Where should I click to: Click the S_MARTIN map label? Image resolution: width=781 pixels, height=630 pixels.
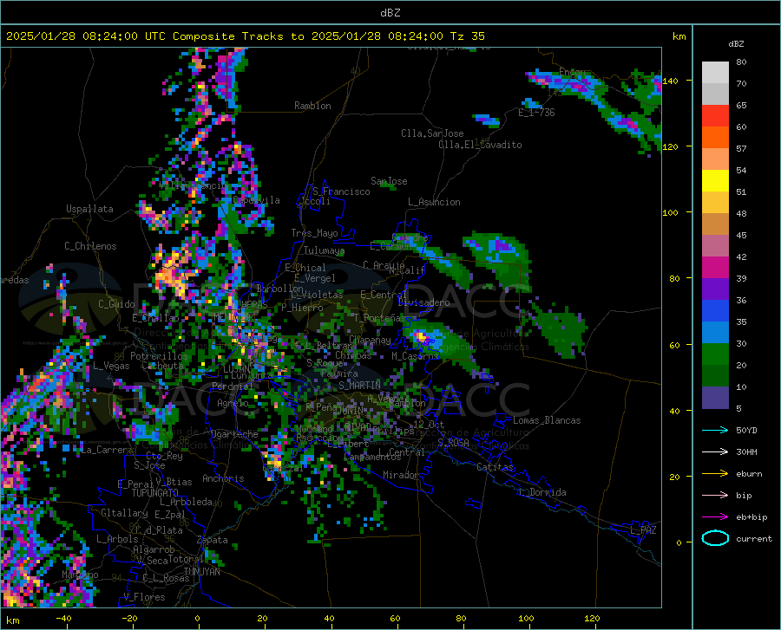coord(359,386)
